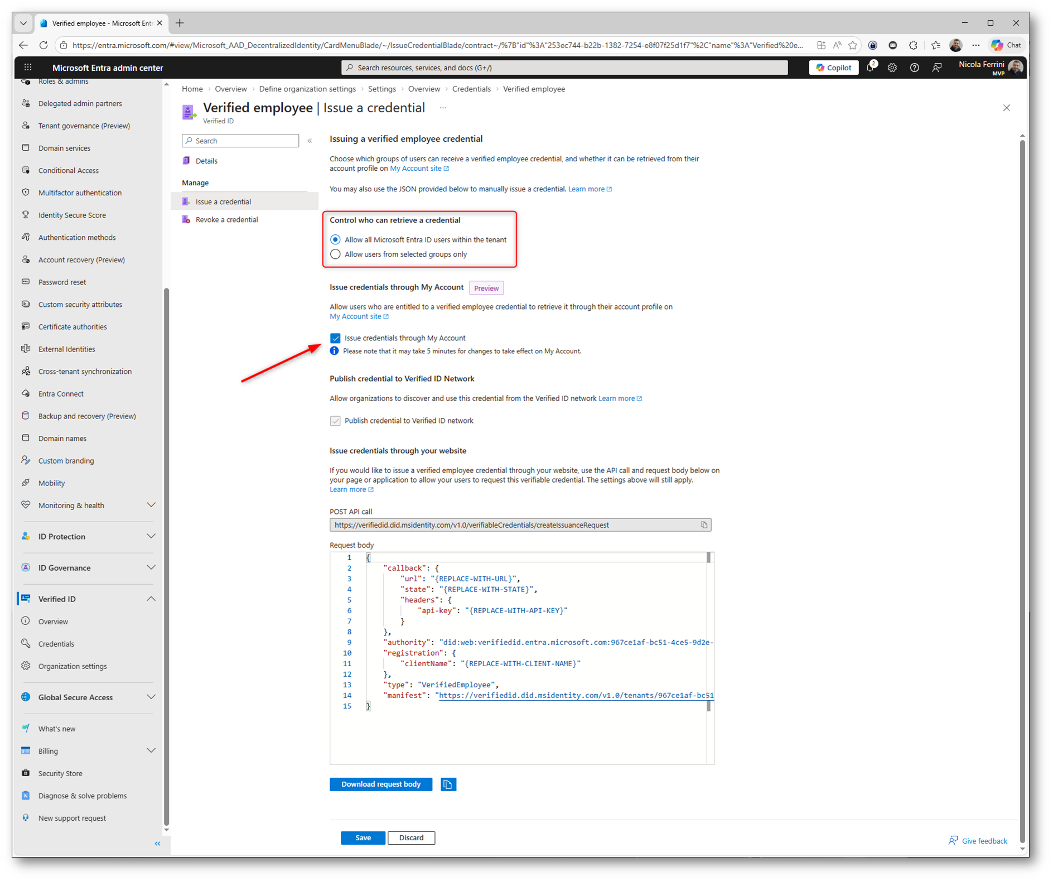Open the Copilot panel
Screen dimensions: 1053x881
pos(833,68)
